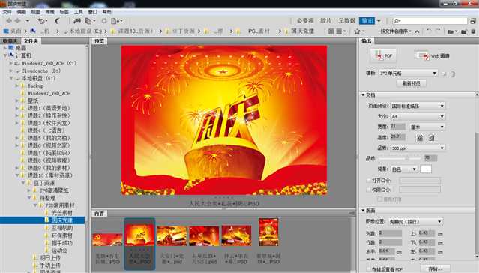Select the tall poster thumbnail in 内容

[x=268, y=232]
